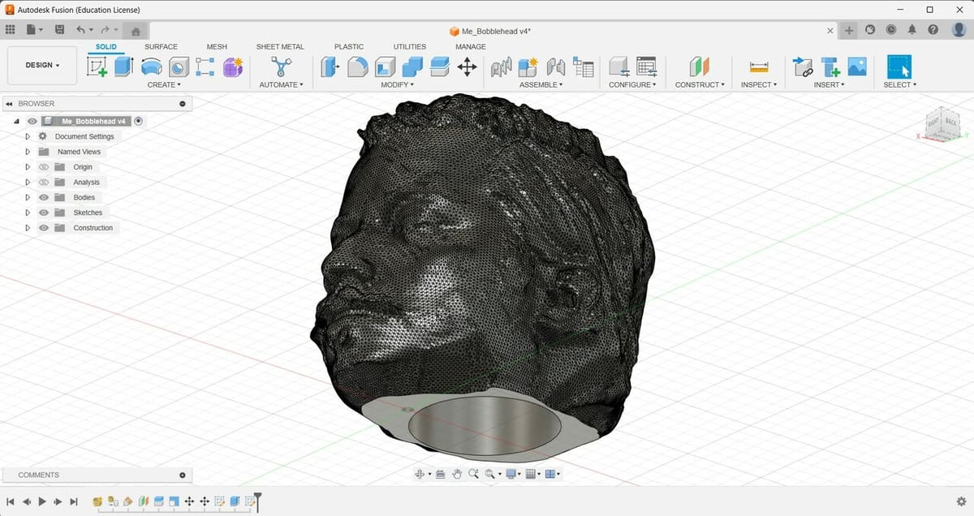Play the design timeline
The width and height of the screenshot is (974, 516).
42,502
